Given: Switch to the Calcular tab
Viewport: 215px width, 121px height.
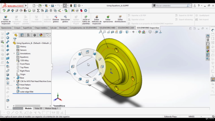Looking at the screenshot, I should pos(53,28).
